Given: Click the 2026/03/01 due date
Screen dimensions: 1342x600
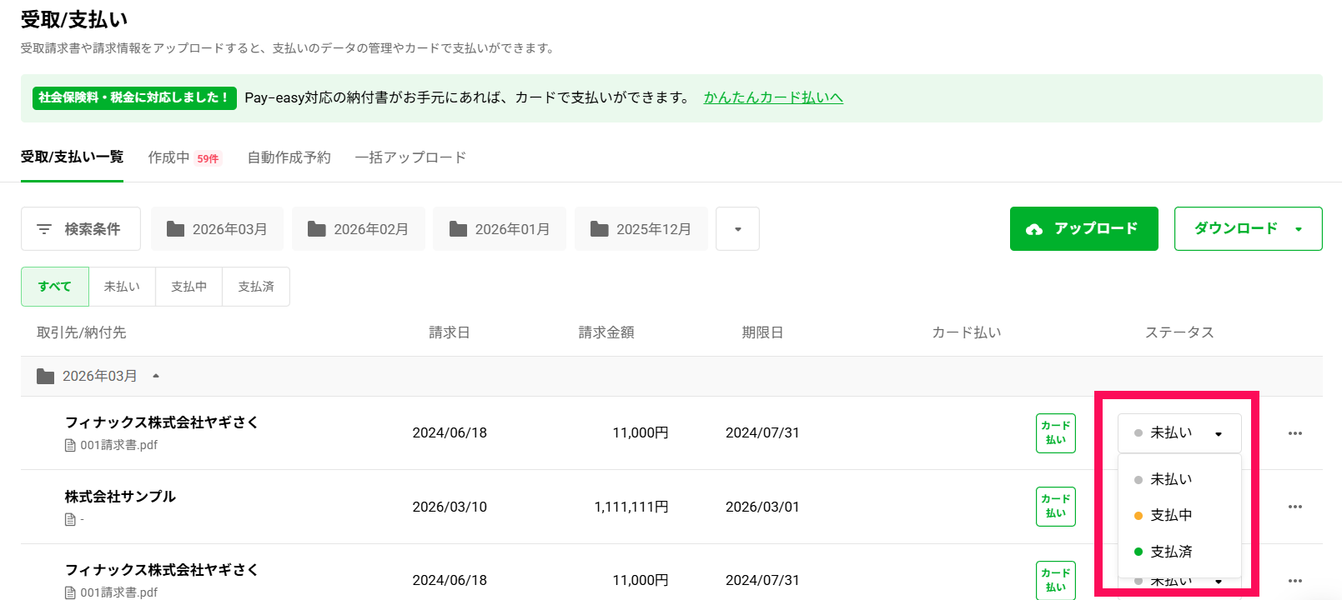Looking at the screenshot, I should point(762,507).
